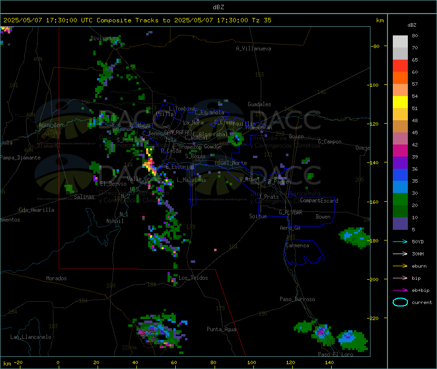Click the 30HM white arrow legend icon
This screenshot has height=369, width=437.
pyautogui.click(x=400, y=254)
